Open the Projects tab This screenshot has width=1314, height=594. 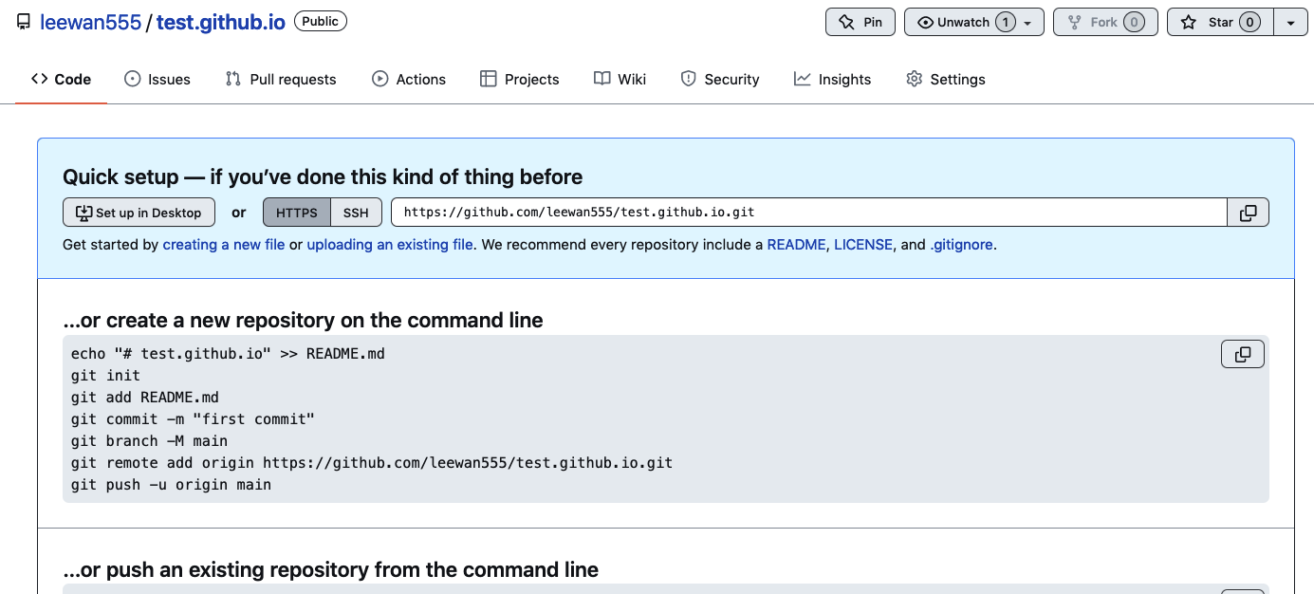520,80
